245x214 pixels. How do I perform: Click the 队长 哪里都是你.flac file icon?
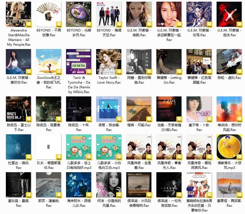[48, 147]
